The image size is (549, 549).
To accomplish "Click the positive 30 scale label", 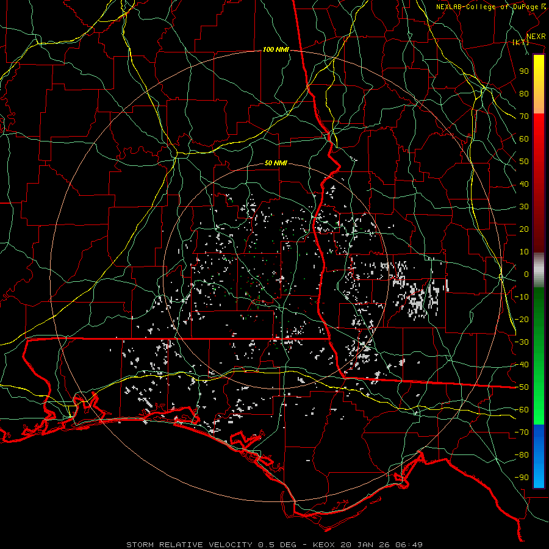I will coord(524,207).
